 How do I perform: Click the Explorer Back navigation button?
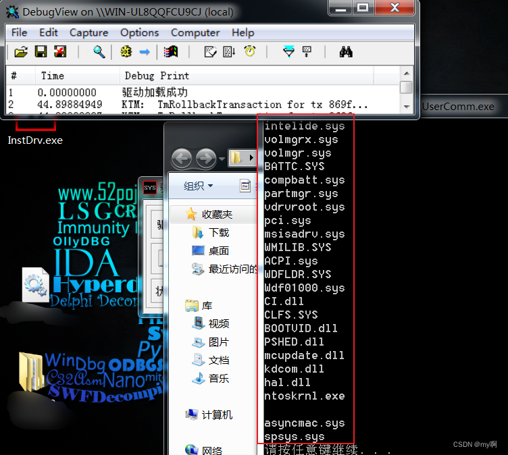pyautogui.click(x=182, y=159)
